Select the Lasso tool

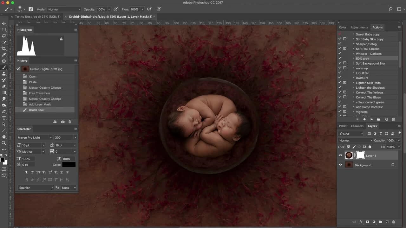click(4, 36)
